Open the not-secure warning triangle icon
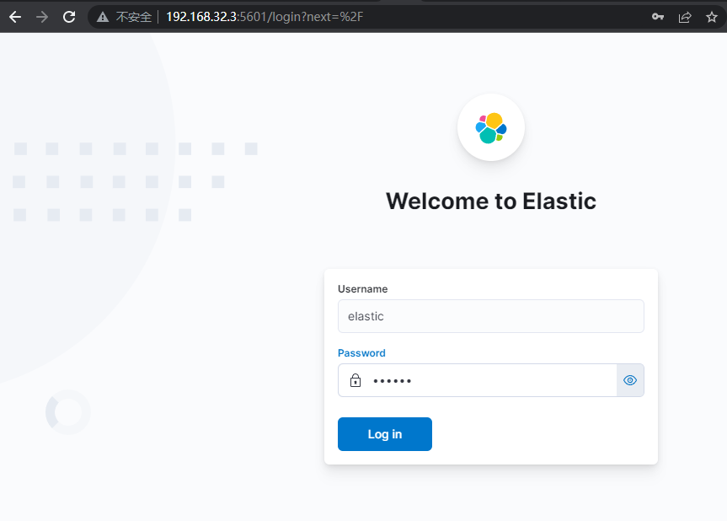Screen dimensions: 727x521 (x=103, y=17)
